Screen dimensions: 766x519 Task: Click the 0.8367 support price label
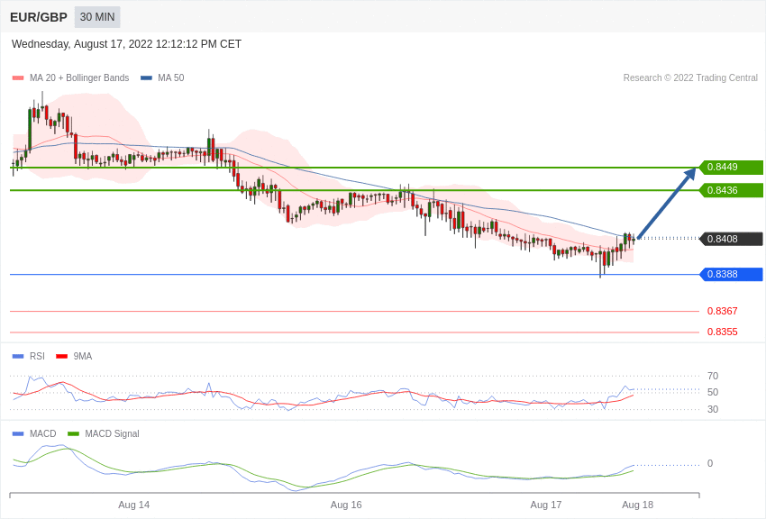point(722,311)
